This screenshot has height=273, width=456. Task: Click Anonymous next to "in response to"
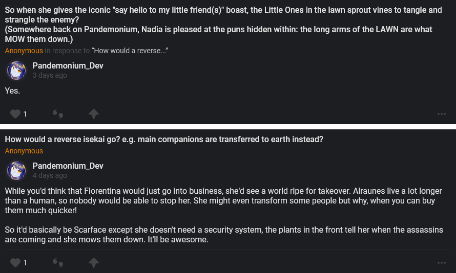tap(24, 51)
